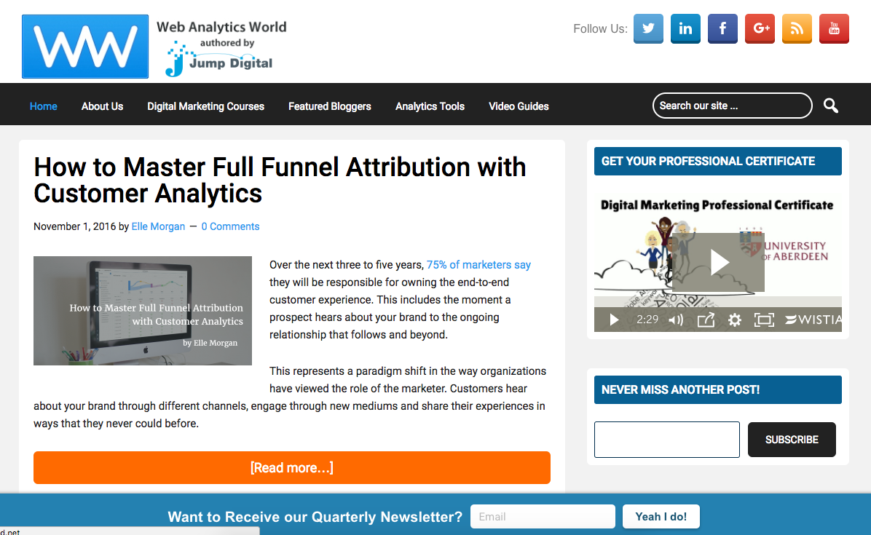
Task: Open the video quality settings gear
Action: click(x=735, y=320)
